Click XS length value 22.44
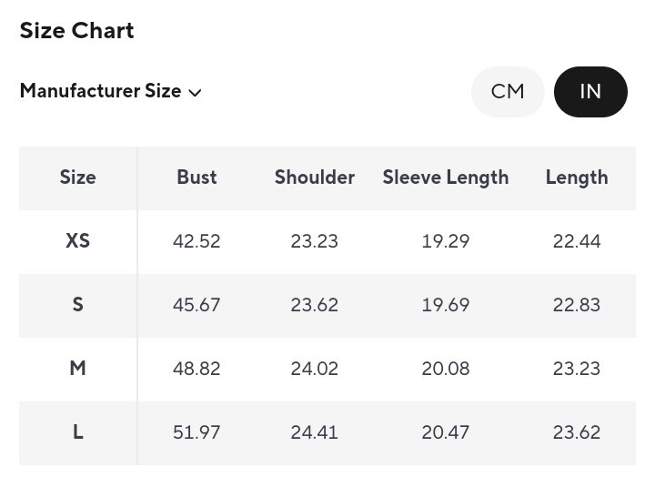The width and height of the screenshot is (655, 477). [577, 241]
